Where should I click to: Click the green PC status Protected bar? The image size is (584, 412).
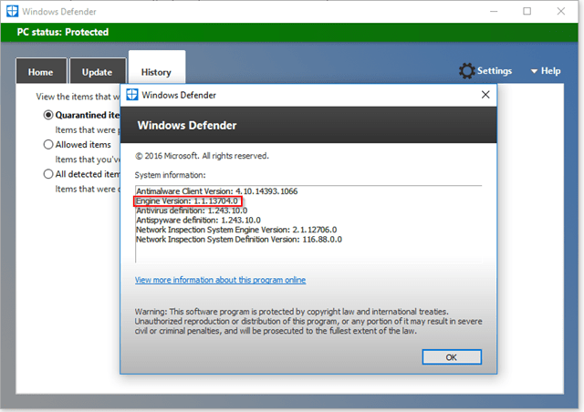click(x=292, y=32)
